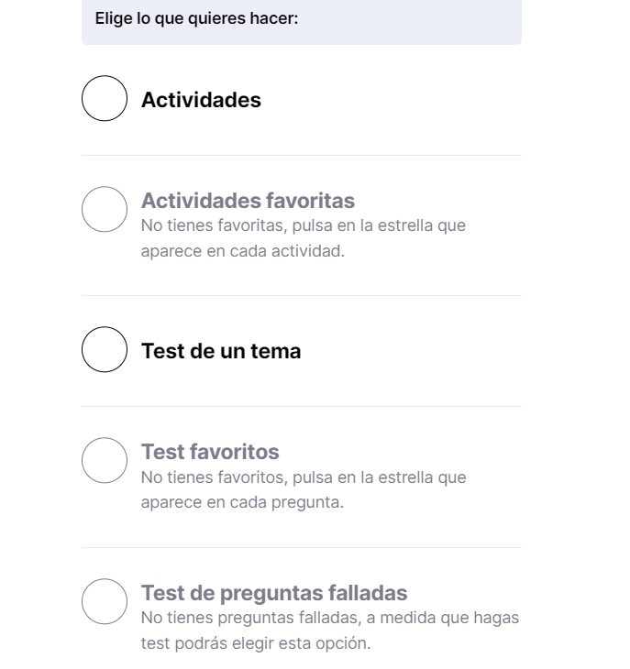
Task: Select the Actividades favoritas radio circle
Action: coord(105,209)
